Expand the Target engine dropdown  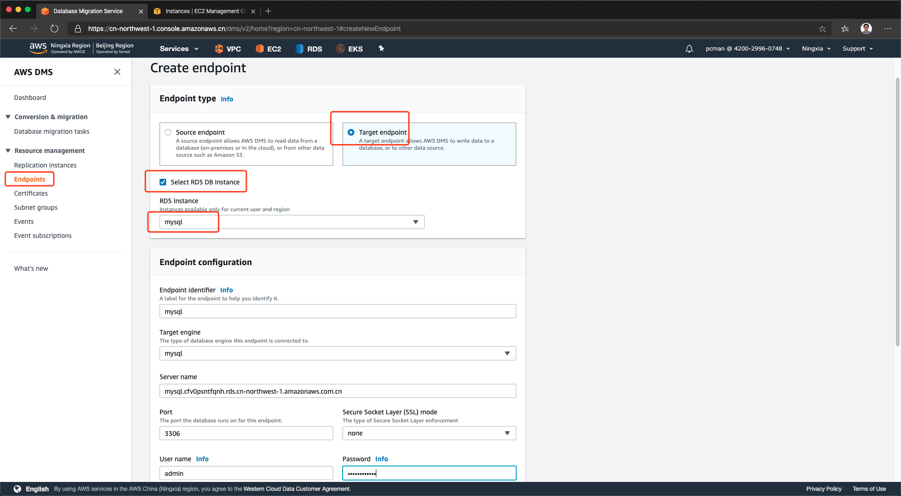(337, 353)
